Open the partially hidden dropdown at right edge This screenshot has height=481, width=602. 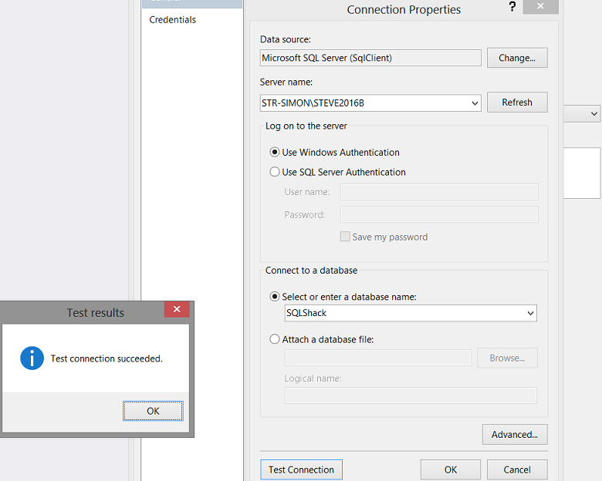point(594,114)
